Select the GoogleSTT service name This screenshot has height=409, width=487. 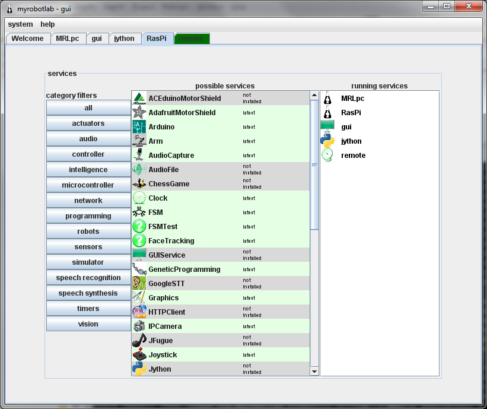tap(167, 283)
